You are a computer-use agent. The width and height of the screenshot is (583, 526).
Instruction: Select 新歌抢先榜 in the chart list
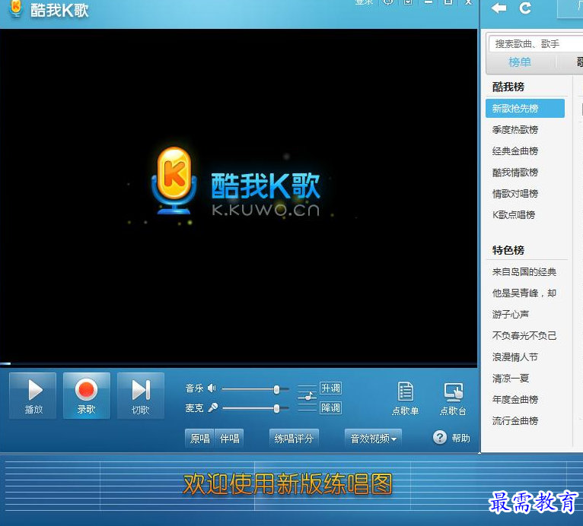[x=525, y=109]
